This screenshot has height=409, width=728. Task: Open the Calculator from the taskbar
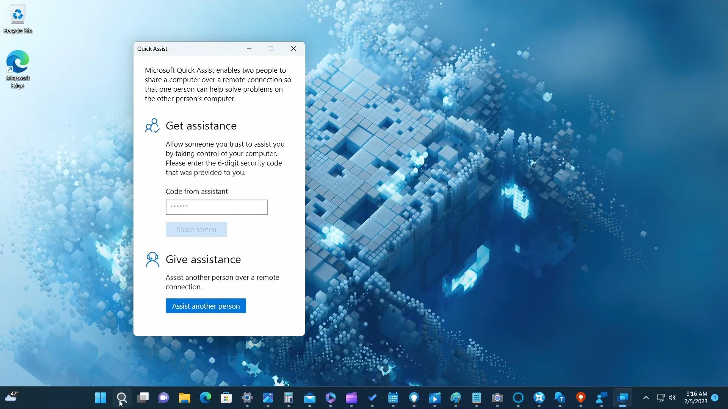(289, 398)
